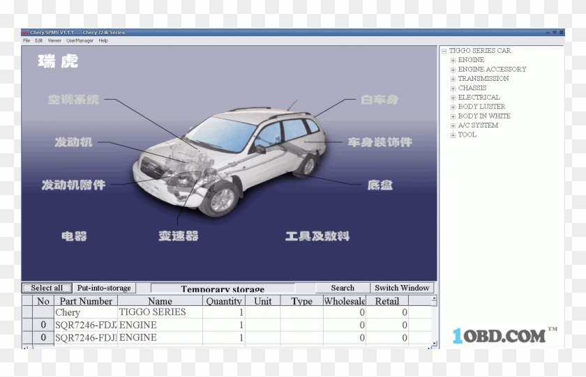This screenshot has height=377, width=586.
Task: Open the Viewer menu
Action: pos(54,40)
